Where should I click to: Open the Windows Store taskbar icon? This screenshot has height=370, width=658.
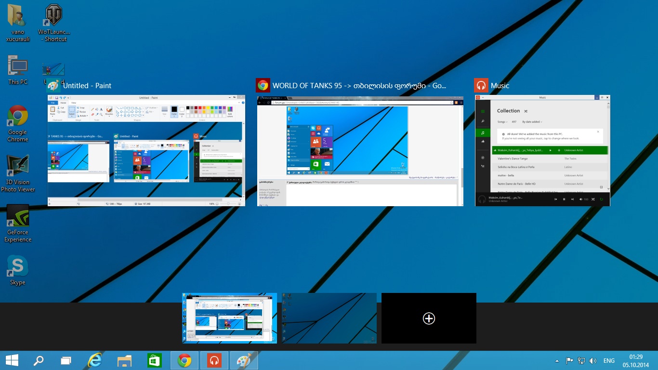coord(154,360)
